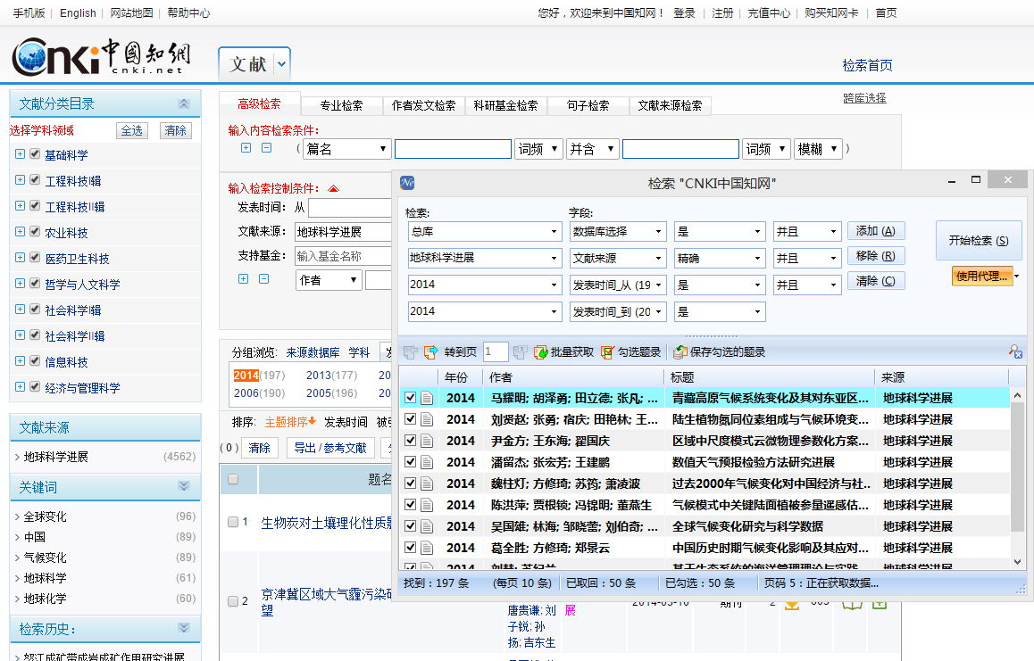The height and width of the screenshot is (661, 1034).
Task: Click document icon for 葛全胜 record
Action: pos(428,548)
